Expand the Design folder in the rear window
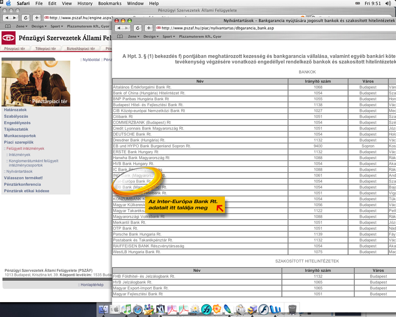The height and width of the screenshot is (317, 396). [x=39, y=26]
